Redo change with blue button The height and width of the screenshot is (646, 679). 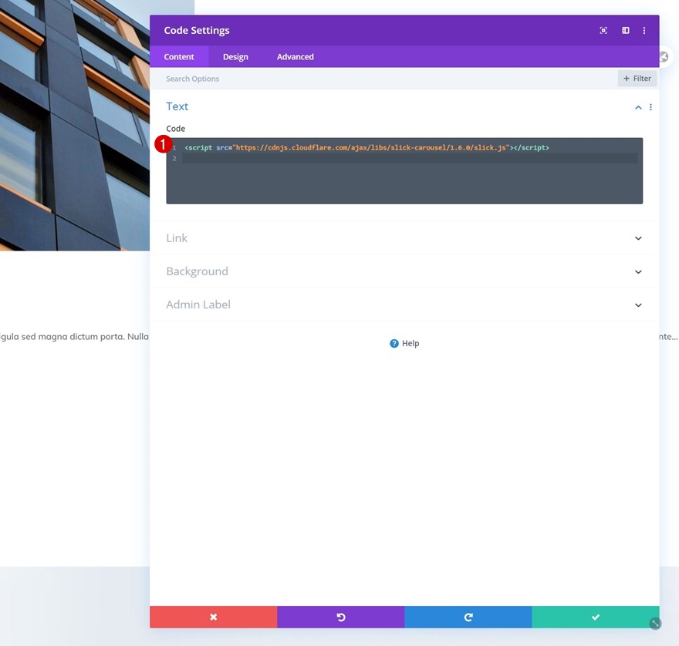[468, 617]
